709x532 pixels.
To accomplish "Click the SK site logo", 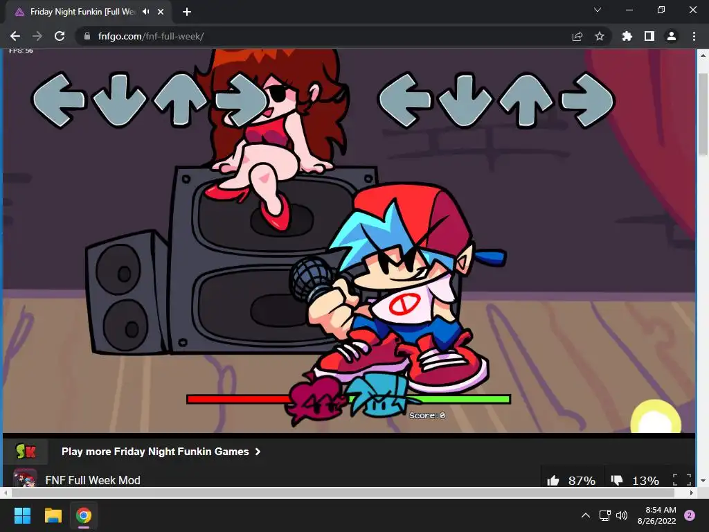I will point(26,452).
